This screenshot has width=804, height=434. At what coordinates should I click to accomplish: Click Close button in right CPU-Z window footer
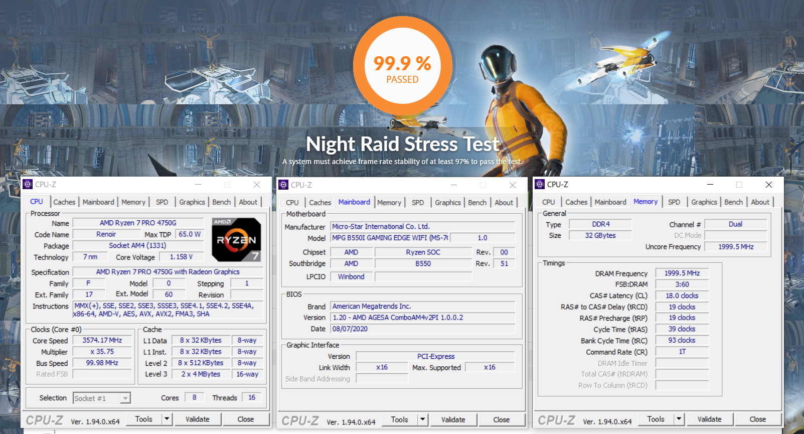pos(758,419)
